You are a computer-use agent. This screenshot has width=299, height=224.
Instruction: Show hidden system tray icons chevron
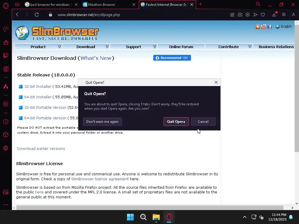tap(245, 217)
